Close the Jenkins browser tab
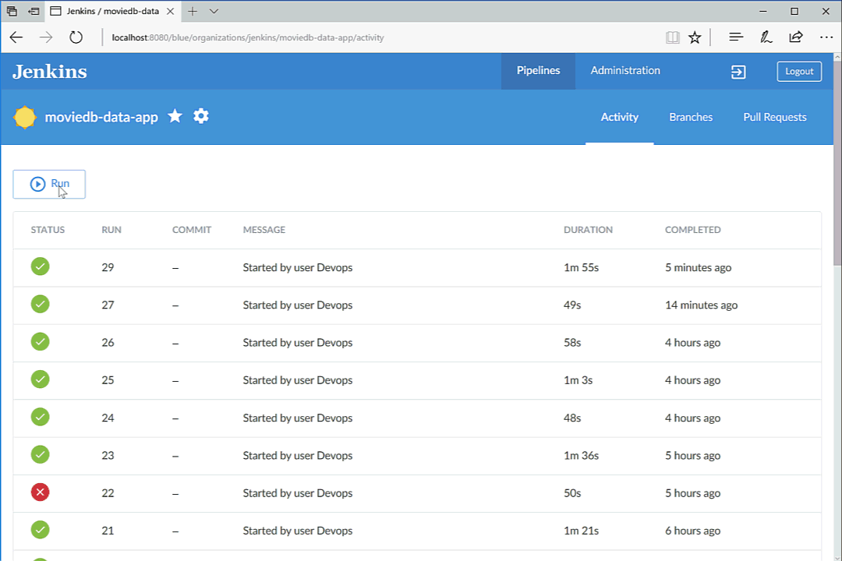 point(170,11)
